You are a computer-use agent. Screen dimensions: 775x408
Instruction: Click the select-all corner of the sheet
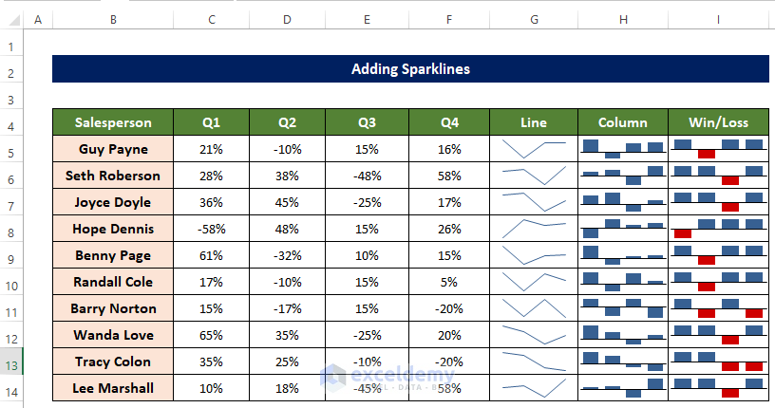11,19
